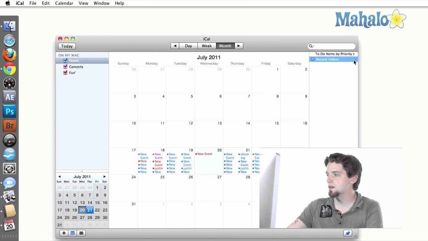Image resolution: width=428 pixels, height=241 pixels.
Task: Select the July 13 day cell in month grid
Action: pyautogui.click(x=209, y=134)
